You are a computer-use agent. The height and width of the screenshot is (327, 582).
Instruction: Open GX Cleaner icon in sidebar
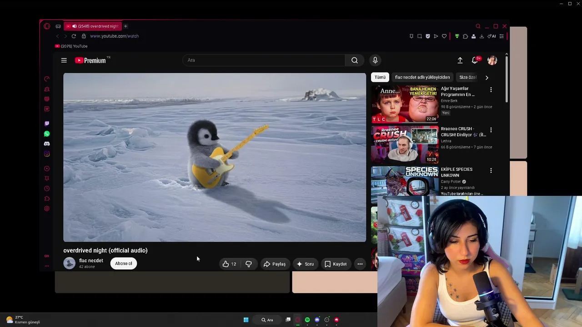[x=47, y=89]
